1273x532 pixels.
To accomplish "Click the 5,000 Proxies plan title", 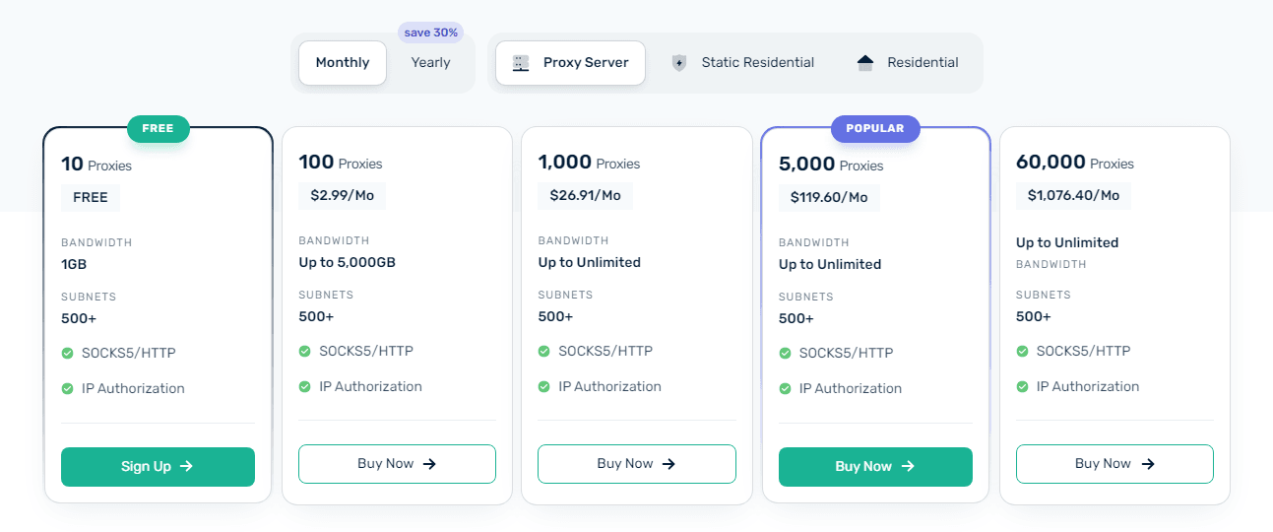I will [831, 165].
